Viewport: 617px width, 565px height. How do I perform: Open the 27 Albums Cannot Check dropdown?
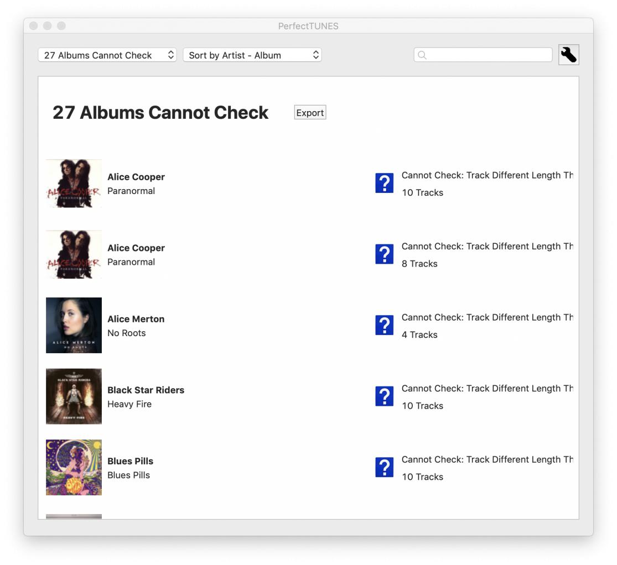(x=107, y=55)
